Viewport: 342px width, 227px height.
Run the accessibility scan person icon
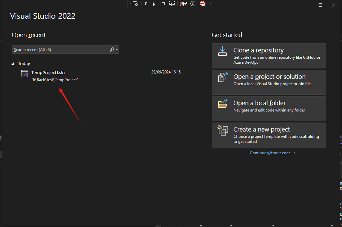point(193,4)
